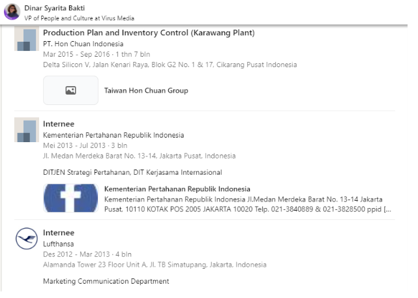Click the Facebook logo link thumbnail
The height and width of the screenshot is (298, 418).
coord(70,198)
